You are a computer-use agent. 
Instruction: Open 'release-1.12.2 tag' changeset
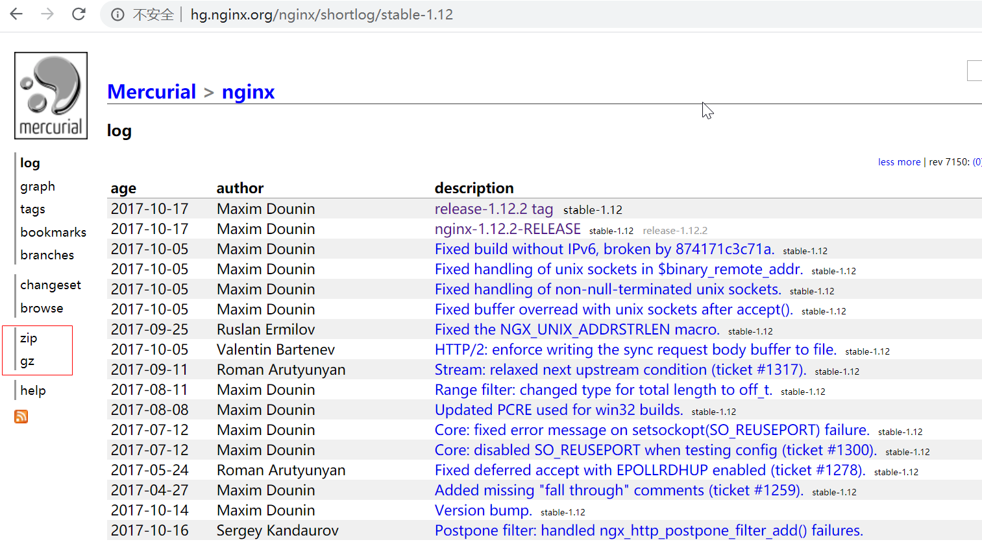(x=494, y=209)
